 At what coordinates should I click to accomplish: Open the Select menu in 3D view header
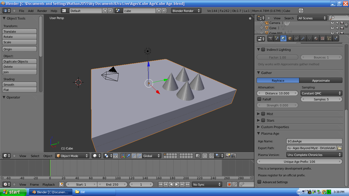(x=35, y=156)
